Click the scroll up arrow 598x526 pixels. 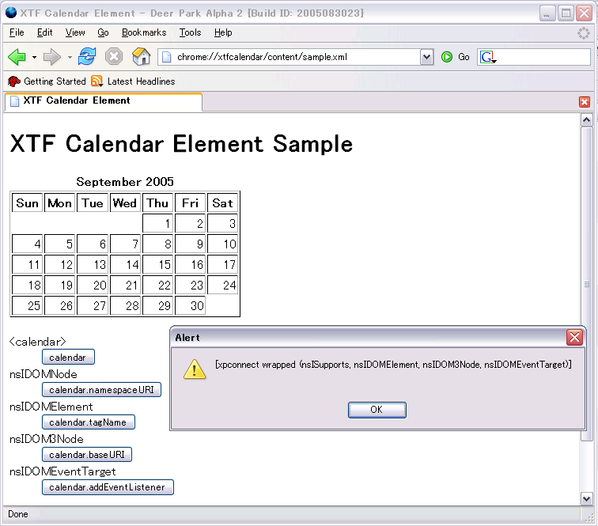[x=586, y=119]
